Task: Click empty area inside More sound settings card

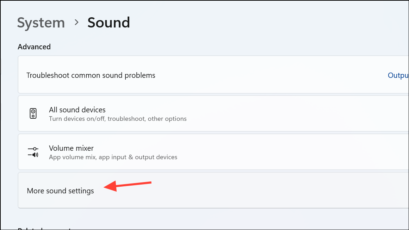Action: tap(264, 191)
